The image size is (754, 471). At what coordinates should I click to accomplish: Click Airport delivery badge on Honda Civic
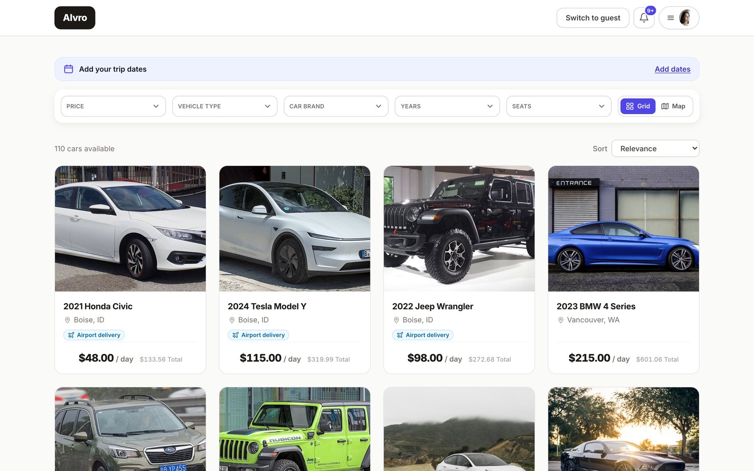[94, 335]
